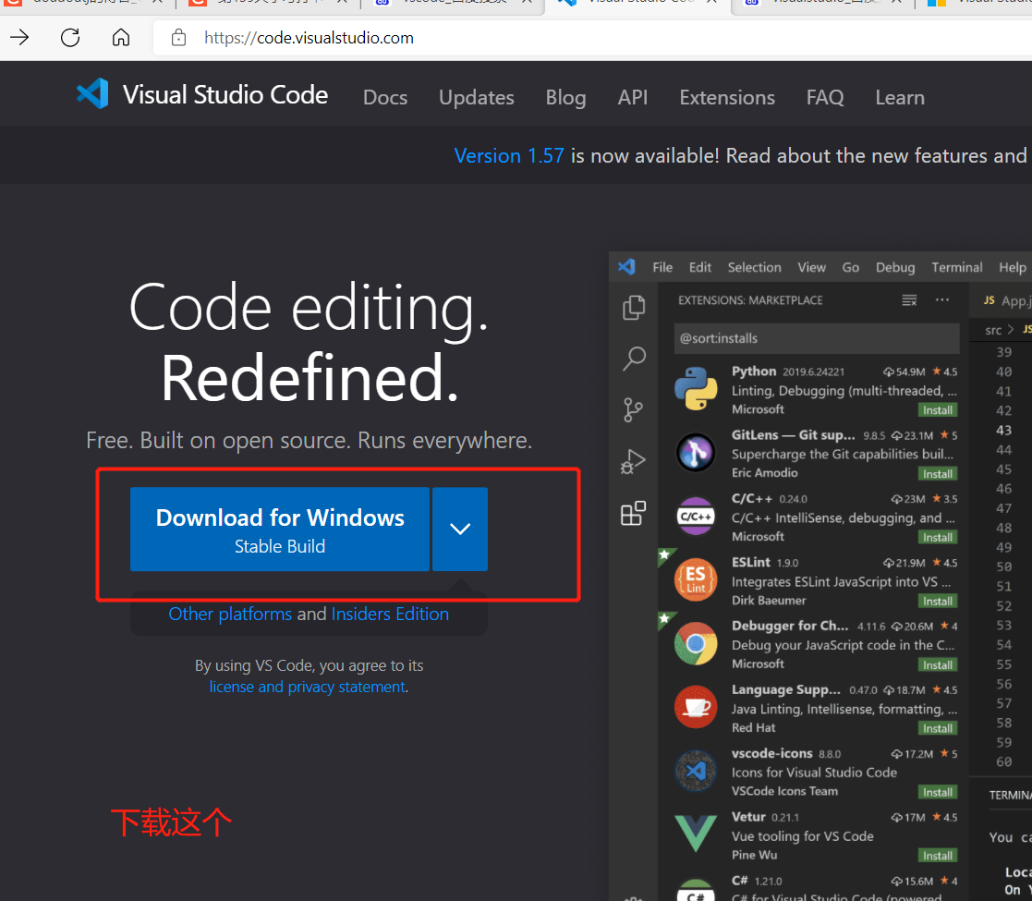Click the TERMINAL panel tab
This screenshot has width=1032, height=901.
coord(1010,795)
